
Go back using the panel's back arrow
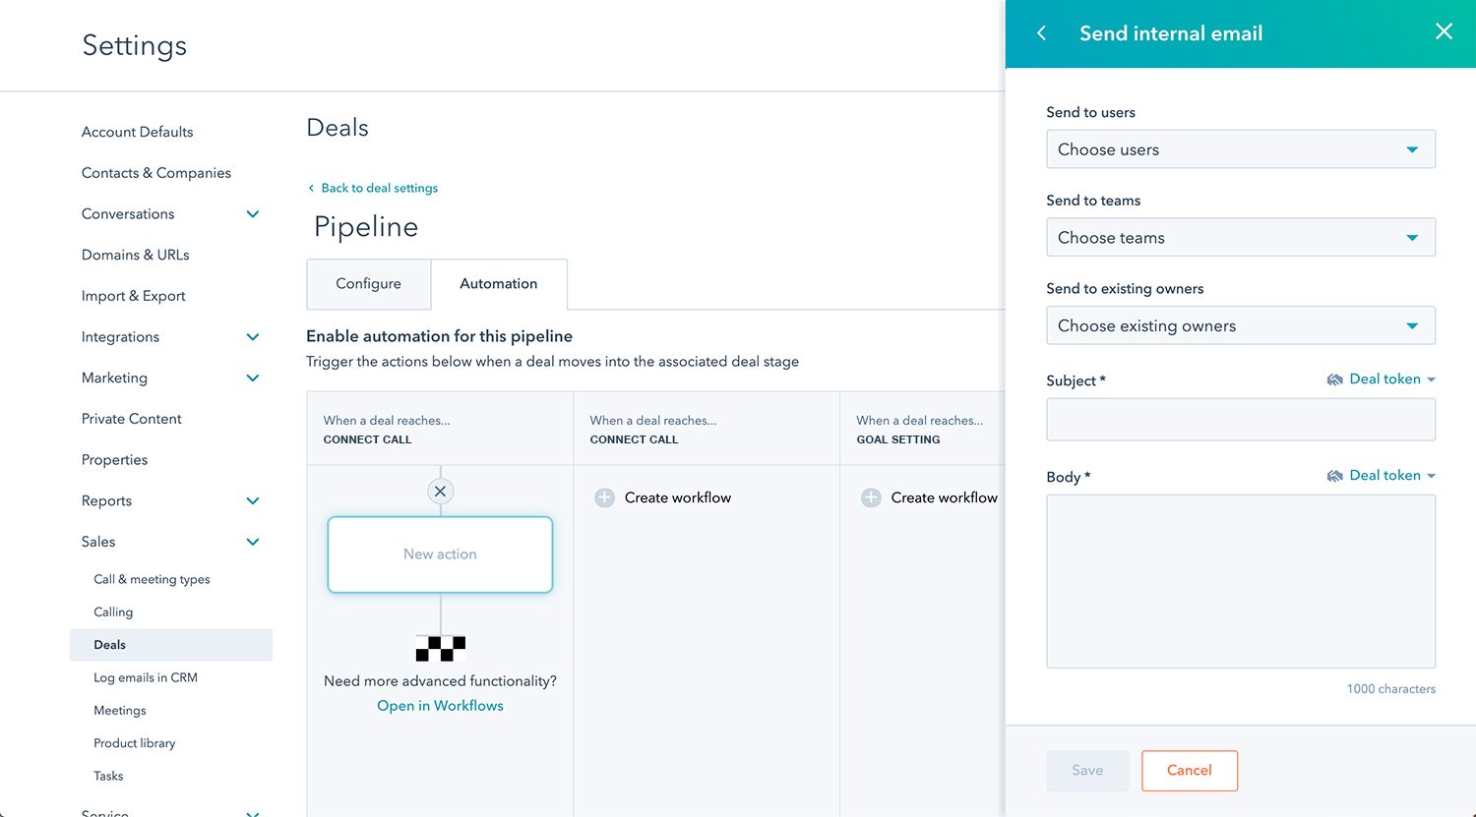(1042, 33)
